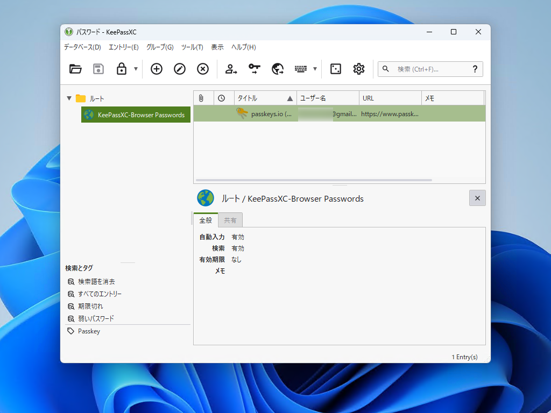
Task: Open the password generator dice icon
Action: click(335, 69)
